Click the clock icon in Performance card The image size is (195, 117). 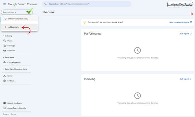(137, 50)
